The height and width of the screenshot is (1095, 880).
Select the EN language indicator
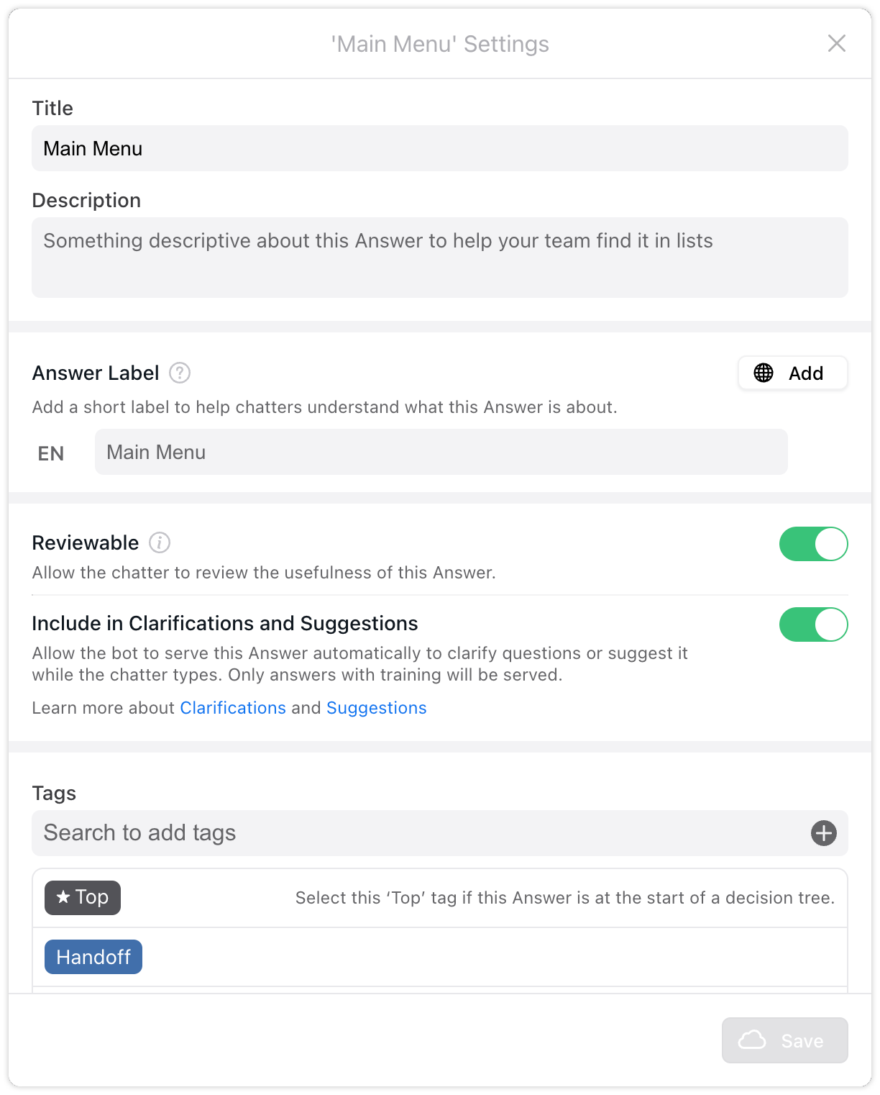(x=50, y=453)
